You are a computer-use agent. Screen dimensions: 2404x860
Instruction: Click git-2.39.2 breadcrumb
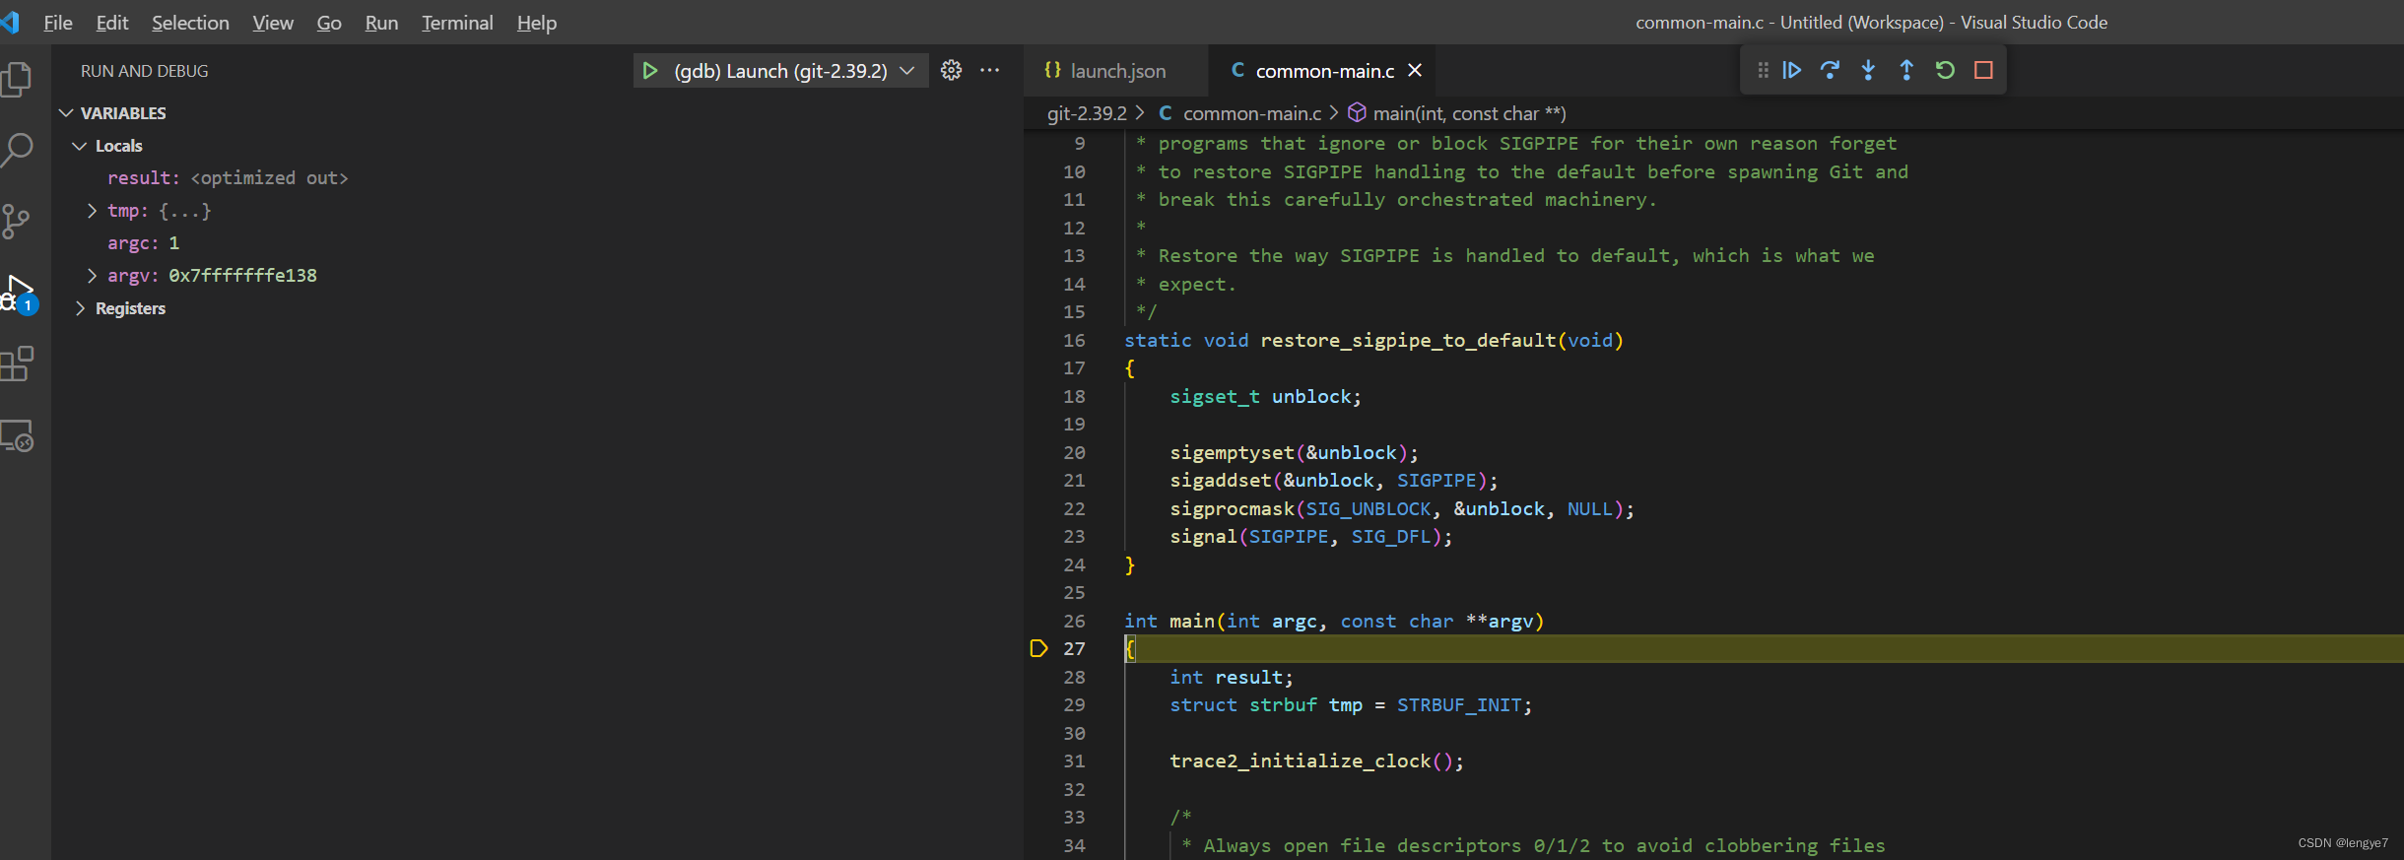(x=1087, y=113)
